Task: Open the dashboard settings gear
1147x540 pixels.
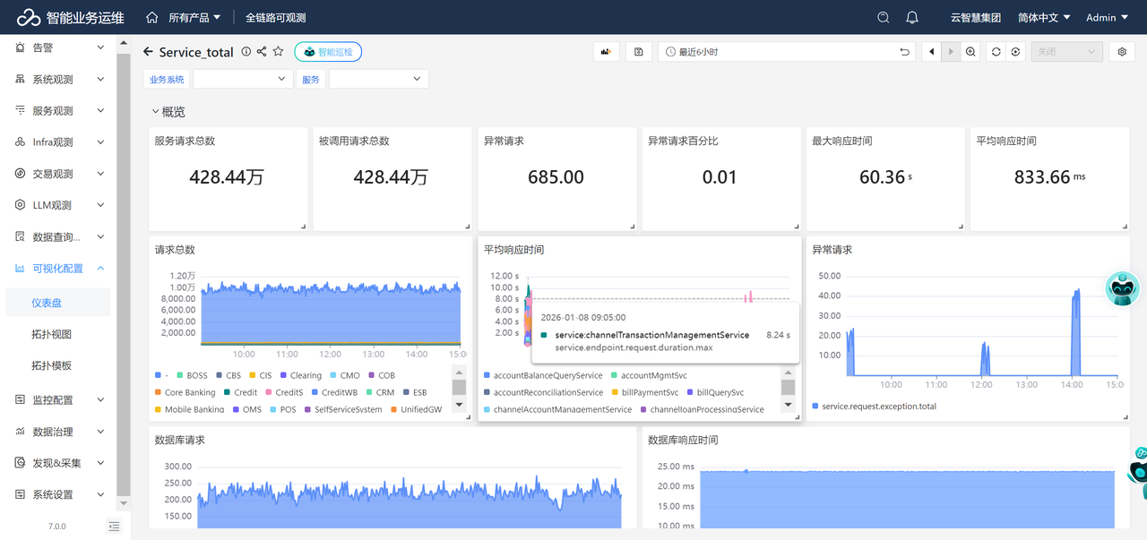Action: coord(1122,52)
